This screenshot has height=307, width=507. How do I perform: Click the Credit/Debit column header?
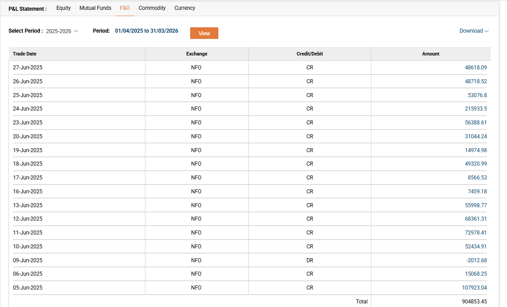click(310, 54)
